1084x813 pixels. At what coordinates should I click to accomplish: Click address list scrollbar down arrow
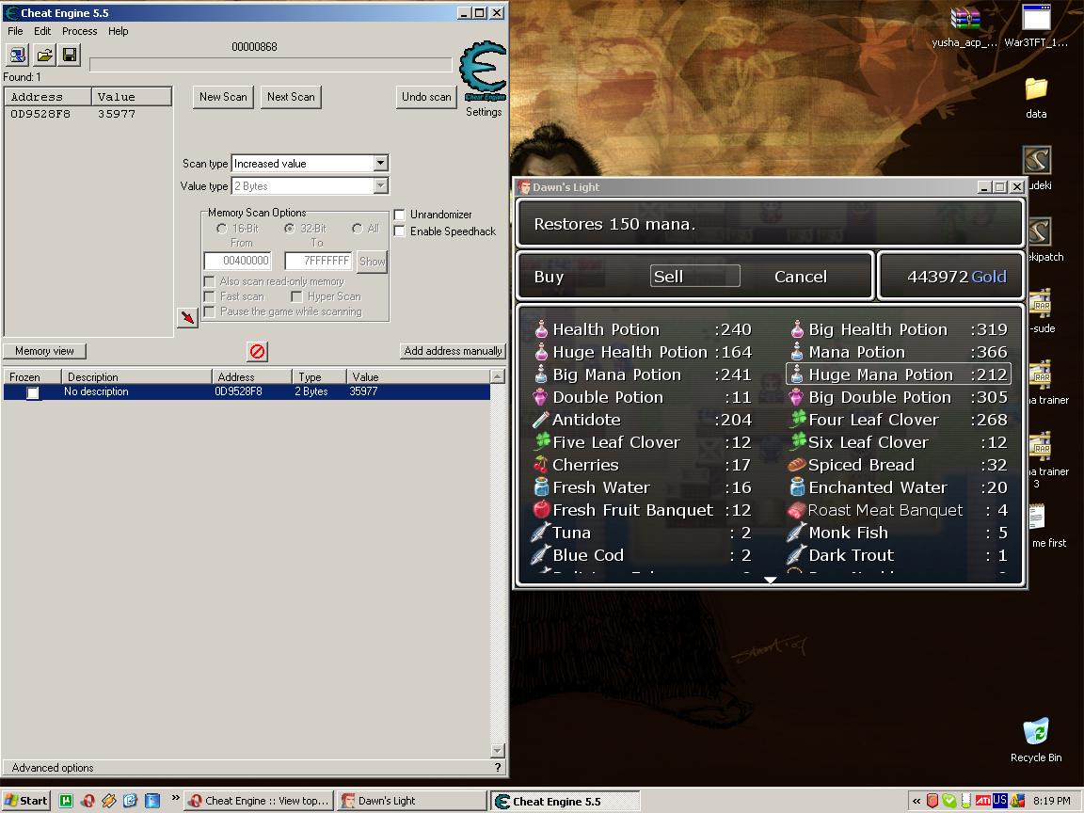[x=497, y=751]
